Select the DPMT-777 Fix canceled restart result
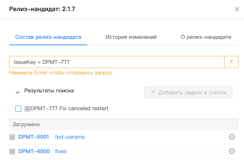The width and height of the screenshot is (244, 160). click(69, 109)
